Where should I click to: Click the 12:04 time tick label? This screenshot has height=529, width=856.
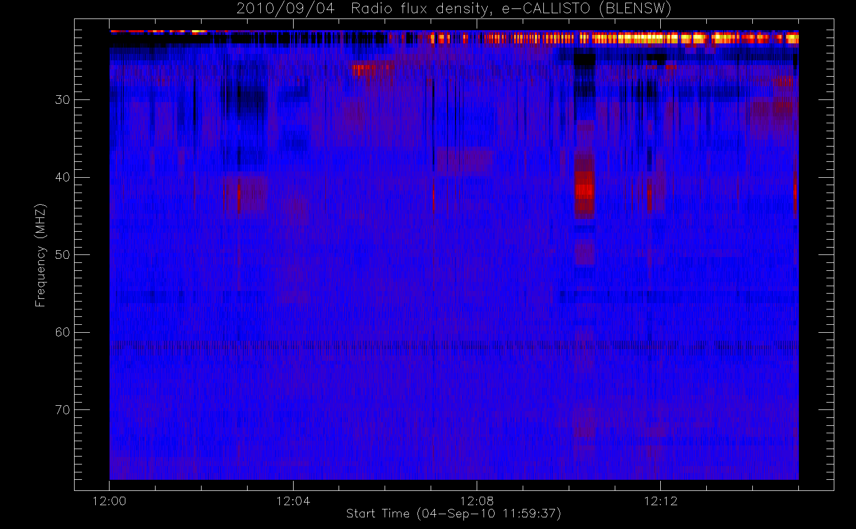(x=293, y=501)
